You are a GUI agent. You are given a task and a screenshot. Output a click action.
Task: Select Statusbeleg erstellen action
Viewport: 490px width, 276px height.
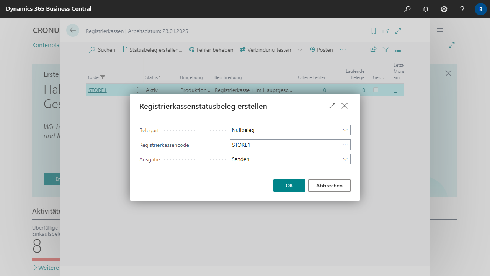pos(152,50)
